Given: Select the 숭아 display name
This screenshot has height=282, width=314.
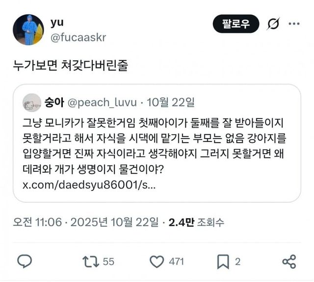Looking at the screenshot, I should click(53, 103).
